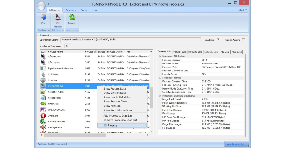Choose Show Services Data menu entry
Screen dimensions: 285x148
tap(115, 101)
